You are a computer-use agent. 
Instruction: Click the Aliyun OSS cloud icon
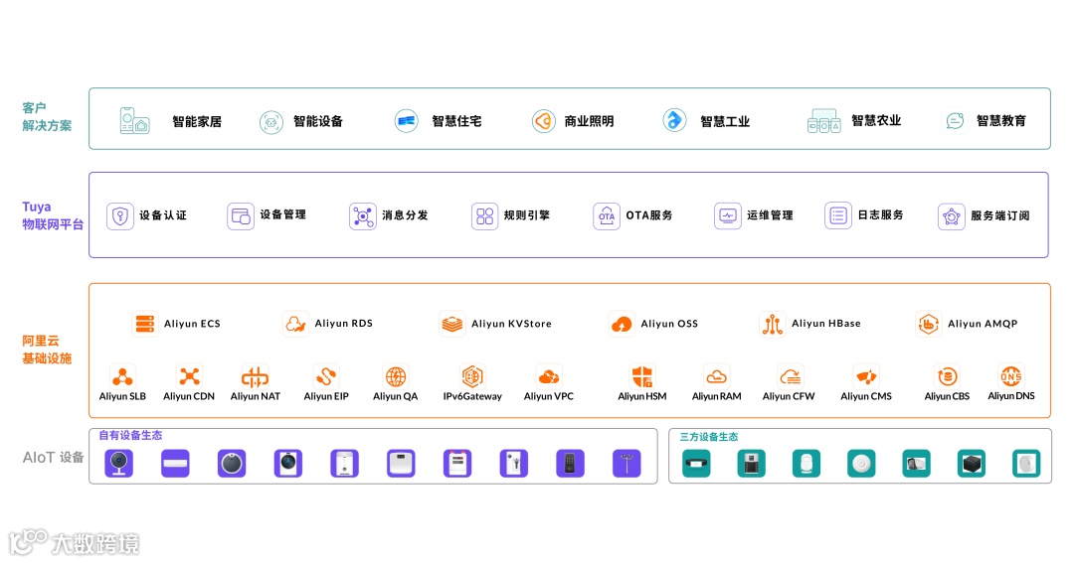622,324
